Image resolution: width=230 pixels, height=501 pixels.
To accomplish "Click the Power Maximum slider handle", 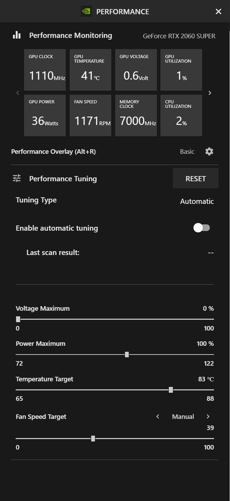I will click(127, 354).
